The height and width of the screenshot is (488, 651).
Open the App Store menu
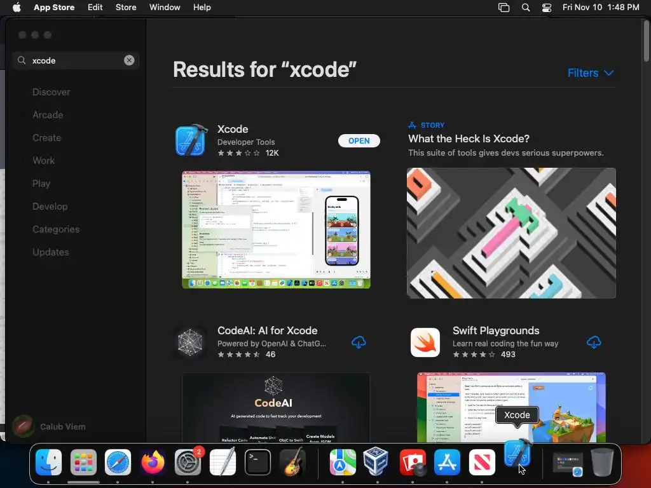pyautogui.click(x=54, y=7)
